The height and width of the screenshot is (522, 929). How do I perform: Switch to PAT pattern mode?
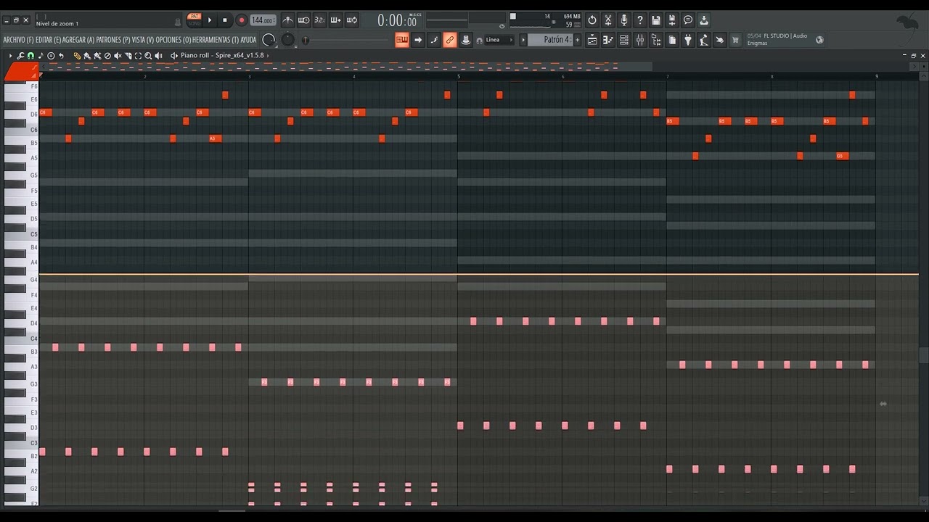pos(195,16)
